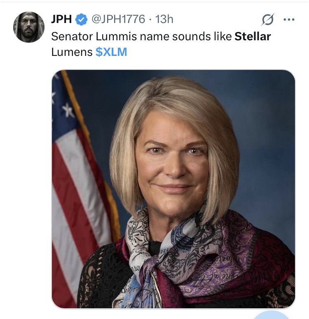Open the JPH profile avatar

(x=29, y=27)
